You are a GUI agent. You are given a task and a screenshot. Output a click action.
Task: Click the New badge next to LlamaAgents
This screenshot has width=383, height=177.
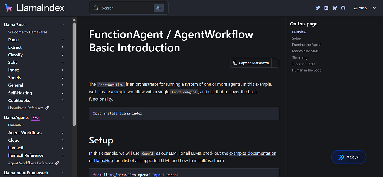click(x=36, y=118)
